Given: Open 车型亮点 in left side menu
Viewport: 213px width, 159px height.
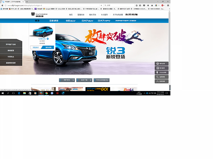Looking at the screenshot, I should point(11,57).
